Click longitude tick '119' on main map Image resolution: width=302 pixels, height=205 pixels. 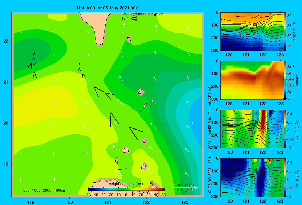click(31, 202)
